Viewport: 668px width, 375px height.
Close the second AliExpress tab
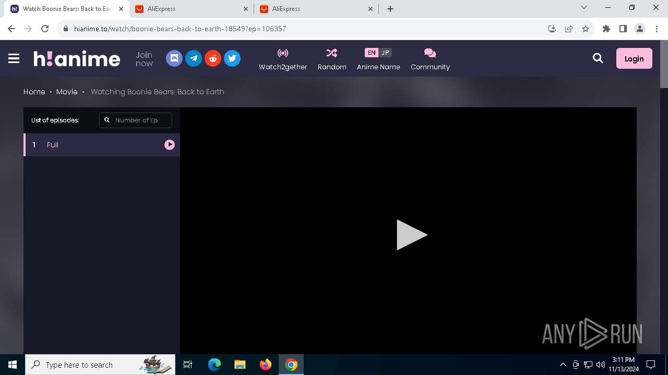point(371,9)
